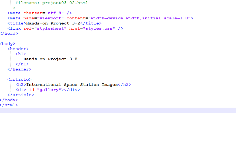Click the closing </html> tag

pos(9,105)
